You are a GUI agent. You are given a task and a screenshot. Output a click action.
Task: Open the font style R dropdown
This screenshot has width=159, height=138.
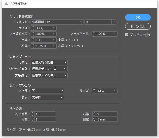point(114,22)
